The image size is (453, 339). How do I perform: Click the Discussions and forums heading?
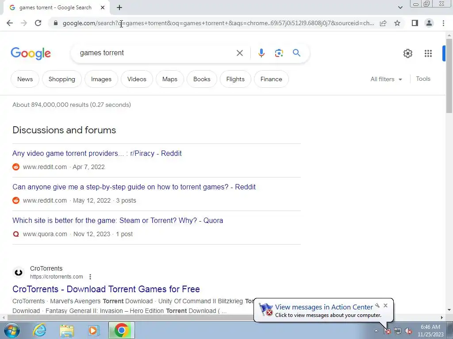coord(64,130)
